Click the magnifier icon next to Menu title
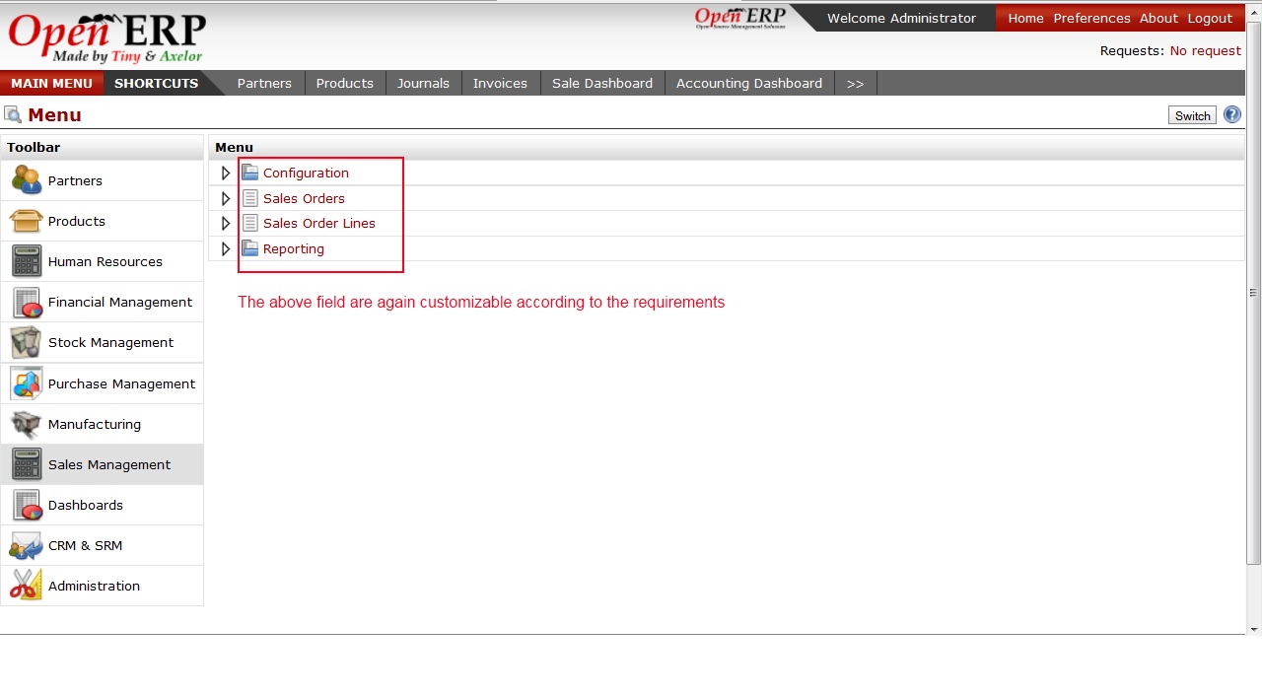Image resolution: width=1262 pixels, height=695 pixels. (x=13, y=114)
